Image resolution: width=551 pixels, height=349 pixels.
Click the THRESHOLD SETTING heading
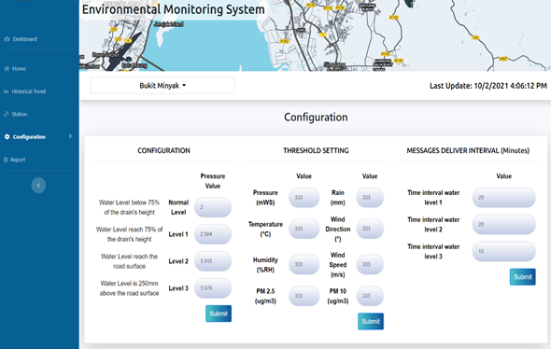tap(316, 150)
